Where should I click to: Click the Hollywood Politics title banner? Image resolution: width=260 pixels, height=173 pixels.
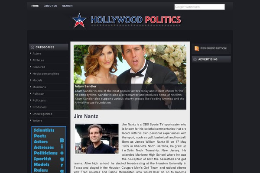(x=136, y=21)
